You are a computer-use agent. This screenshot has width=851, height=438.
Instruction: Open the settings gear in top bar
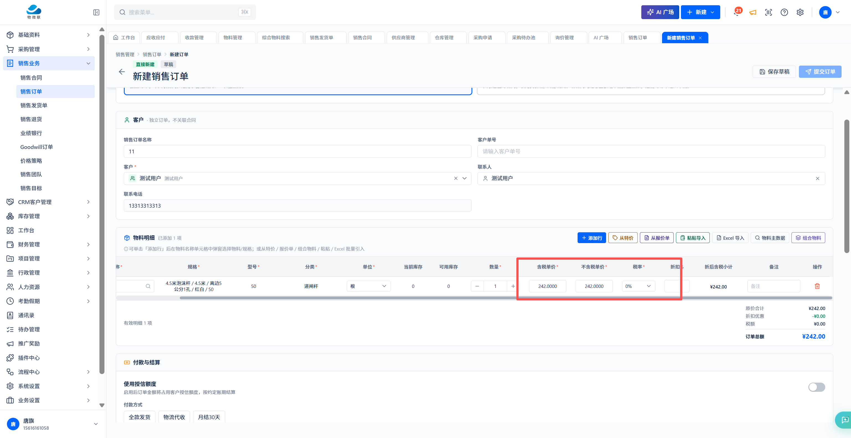click(800, 12)
